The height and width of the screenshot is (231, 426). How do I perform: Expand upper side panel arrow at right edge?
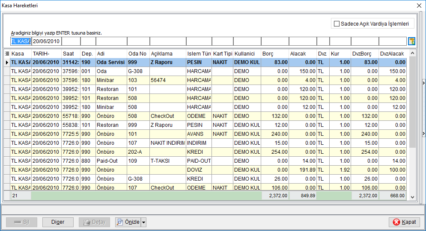tap(424, 83)
